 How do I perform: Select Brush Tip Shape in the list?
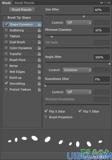click(x=19, y=17)
